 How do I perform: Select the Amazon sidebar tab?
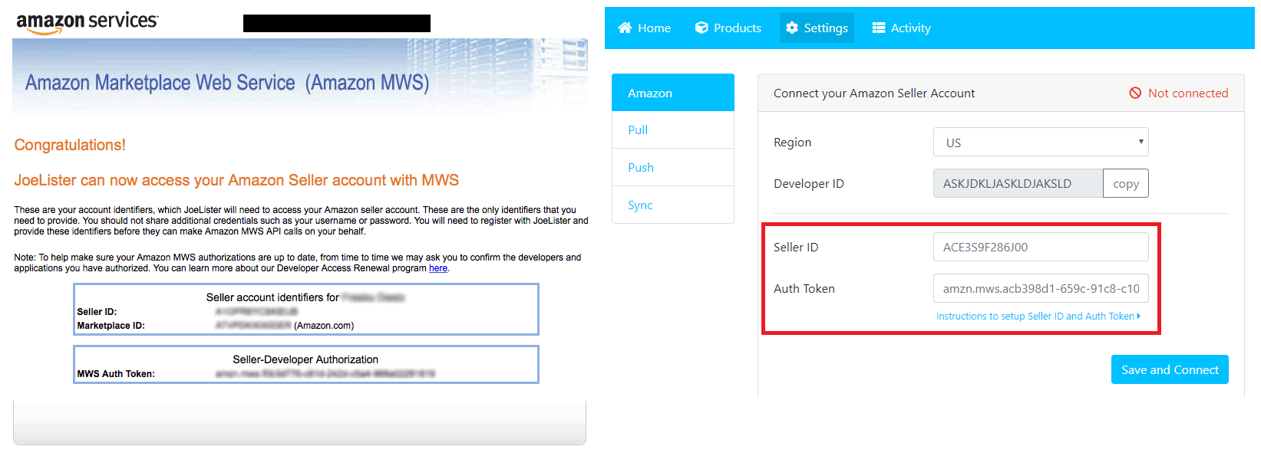tap(673, 93)
